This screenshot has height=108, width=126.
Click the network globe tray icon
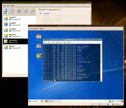tap(110, 101)
